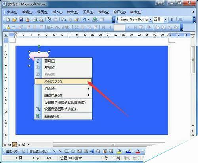
Task: Toggle Bold formatting
Action: 172,19
